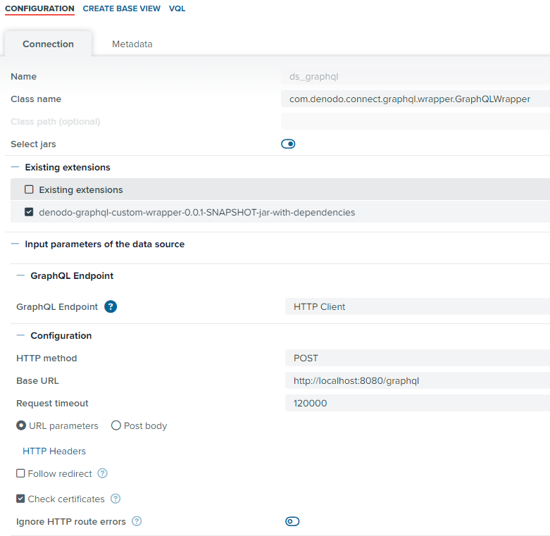This screenshot has width=550, height=536.
Task: Edit the Base URL field
Action: coord(418,380)
